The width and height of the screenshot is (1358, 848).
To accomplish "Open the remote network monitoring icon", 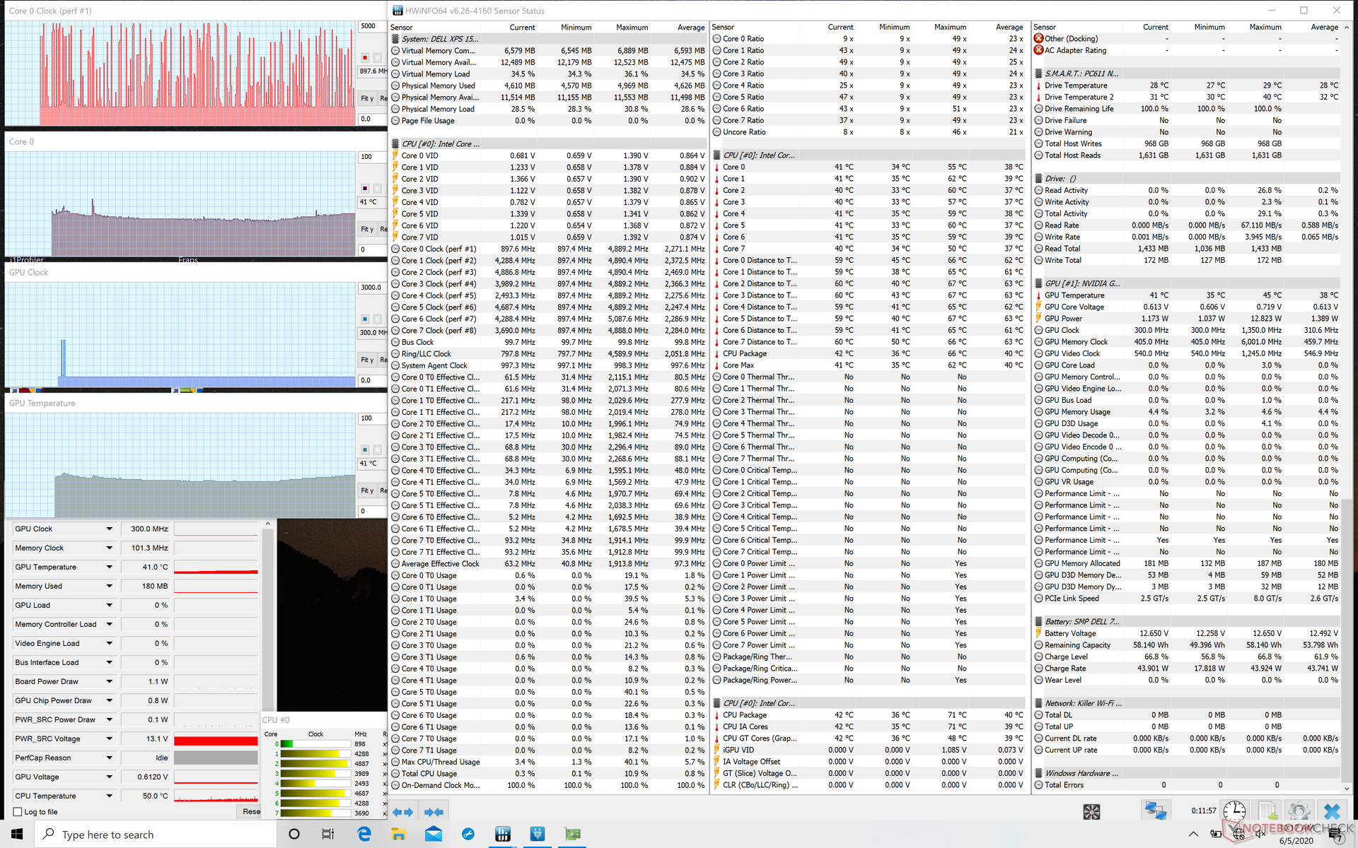I will tap(1155, 811).
